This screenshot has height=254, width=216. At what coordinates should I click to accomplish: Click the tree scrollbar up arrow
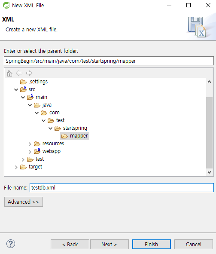[210, 82]
